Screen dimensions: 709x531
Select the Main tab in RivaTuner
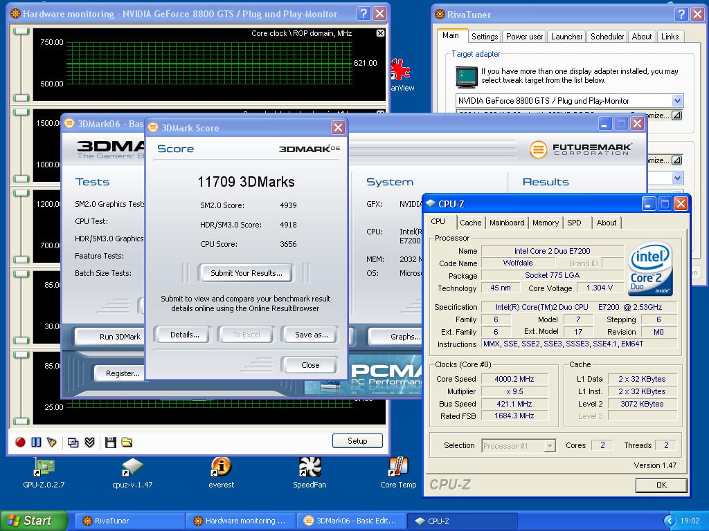click(450, 36)
